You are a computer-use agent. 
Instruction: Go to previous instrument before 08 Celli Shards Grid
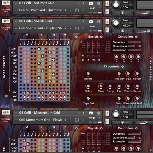pos(79,21)
